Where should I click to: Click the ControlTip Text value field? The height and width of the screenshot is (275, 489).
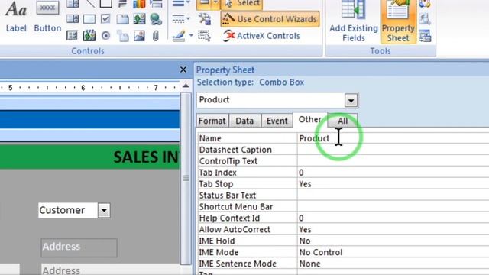click(x=393, y=161)
